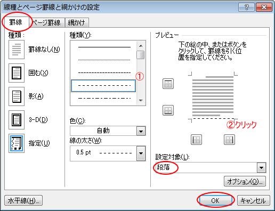Open the 網かけ shading tab

pyautogui.click(x=77, y=23)
